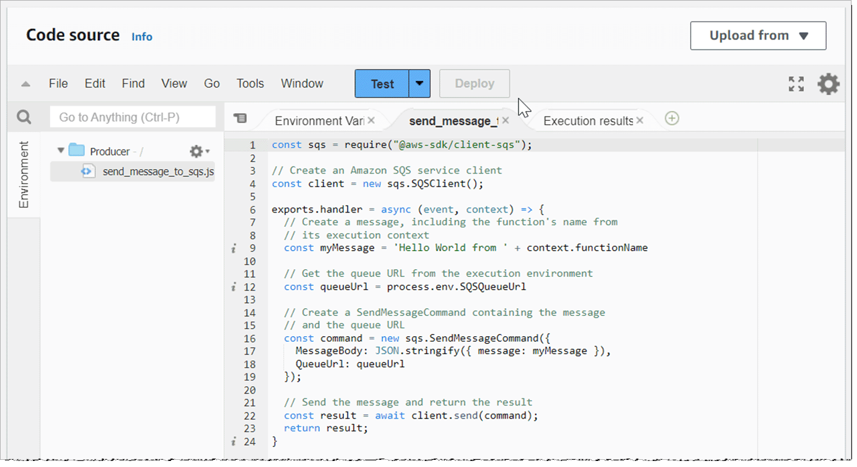Click the 'exports.handler' code on line 6
The image size is (857, 467).
317,209
